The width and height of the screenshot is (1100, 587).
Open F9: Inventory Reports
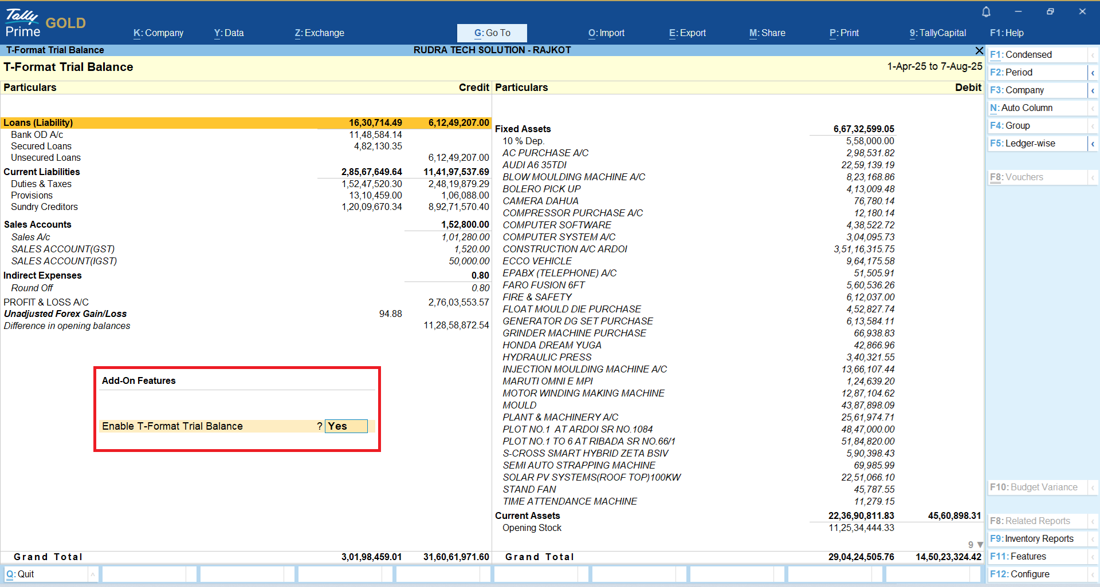click(x=1037, y=539)
